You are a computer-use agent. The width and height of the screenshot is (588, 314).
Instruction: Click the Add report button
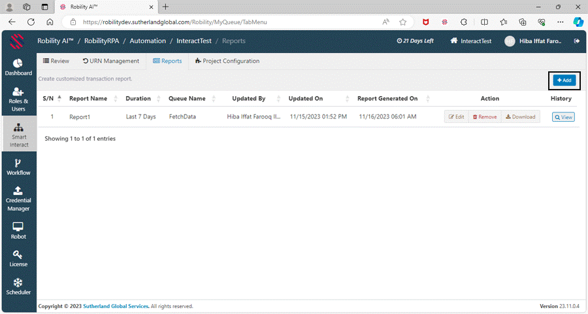coord(564,80)
